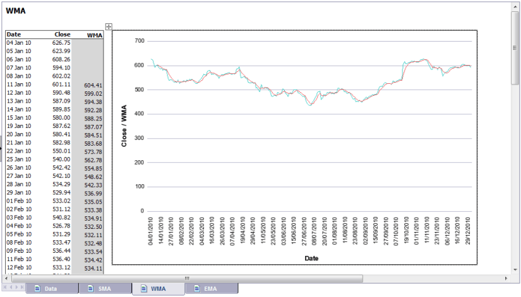Click the date cell 09 Feb 10
The image size is (521, 297).
pos(19,251)
